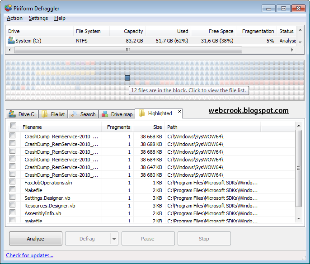Viewport: 310px width, 264px height.
Task: Open the Check for updates link
Action: pos(30,255)
